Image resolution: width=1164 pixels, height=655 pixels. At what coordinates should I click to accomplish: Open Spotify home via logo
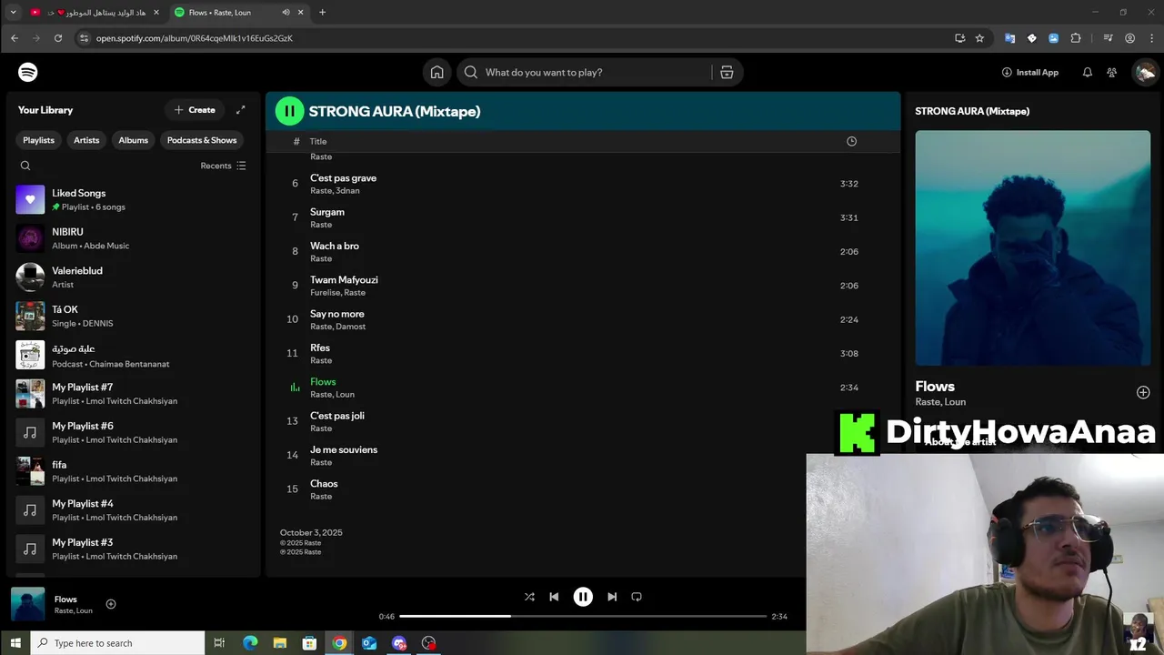(28, 72)
